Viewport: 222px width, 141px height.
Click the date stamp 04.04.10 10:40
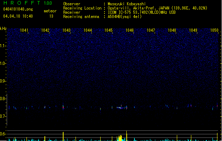[18, 16]
